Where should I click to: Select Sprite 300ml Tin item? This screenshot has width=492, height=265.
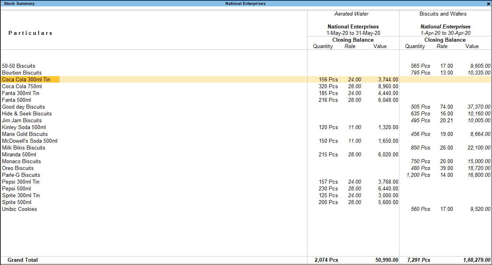click(21, 195)
